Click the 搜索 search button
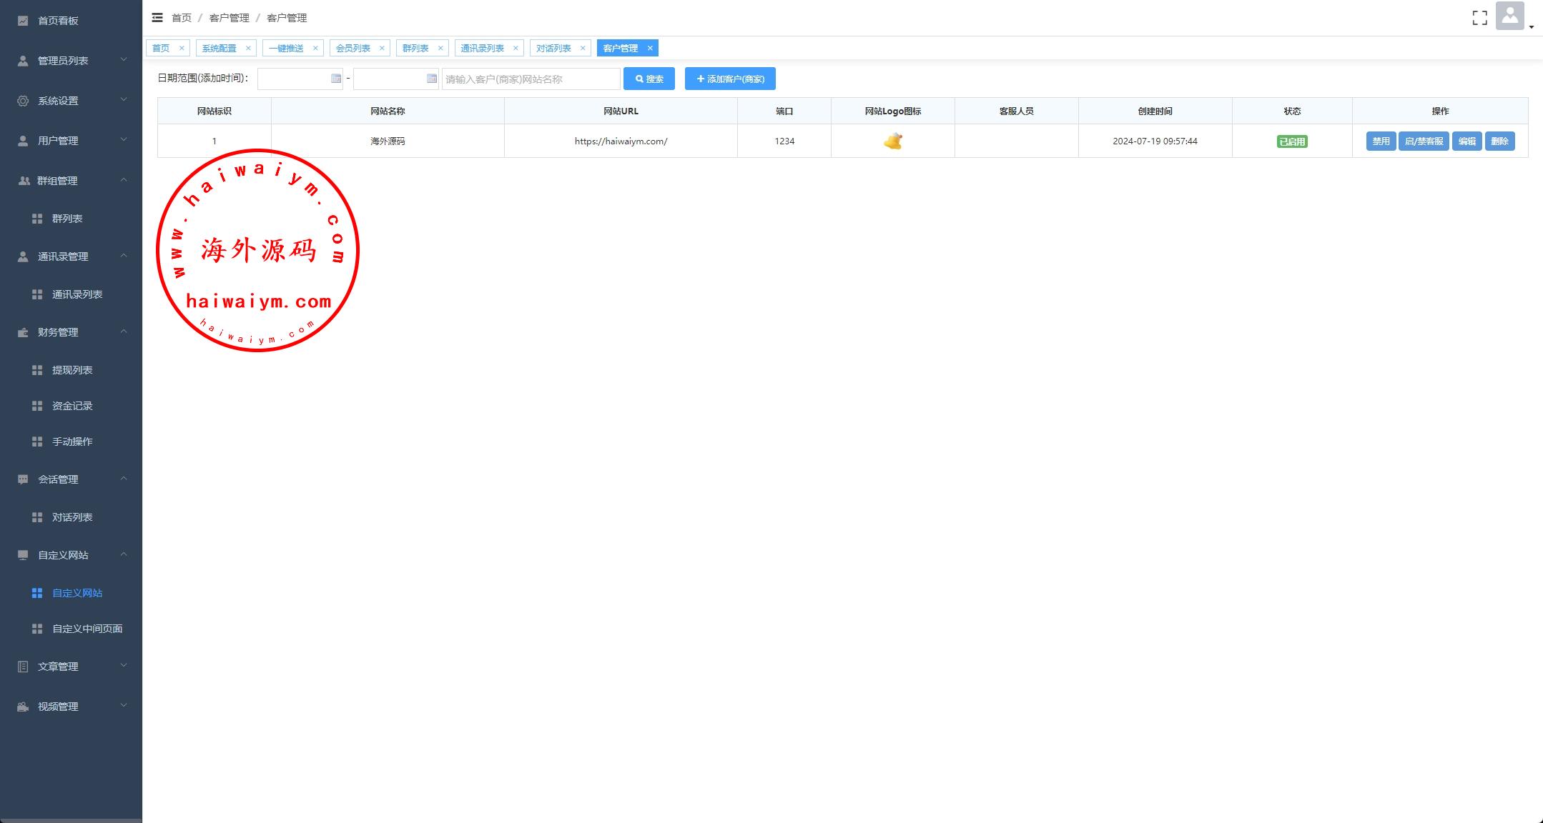Viewport: 1543px width, 823px height. 649,79
